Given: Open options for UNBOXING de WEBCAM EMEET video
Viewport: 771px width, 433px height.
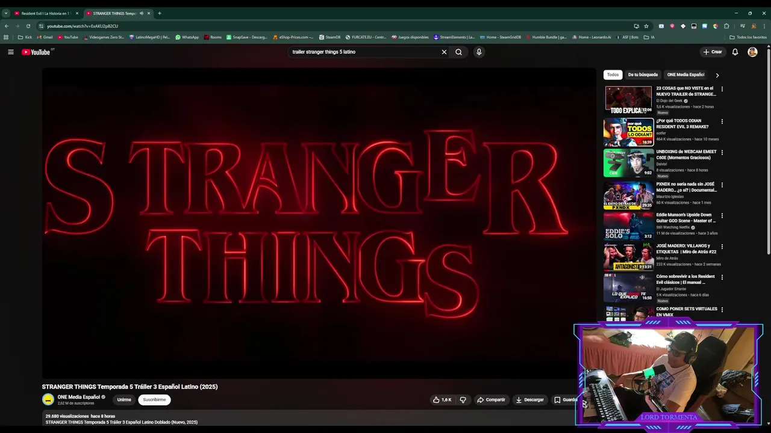Looking at the screenshot, I should pos(722,153).
